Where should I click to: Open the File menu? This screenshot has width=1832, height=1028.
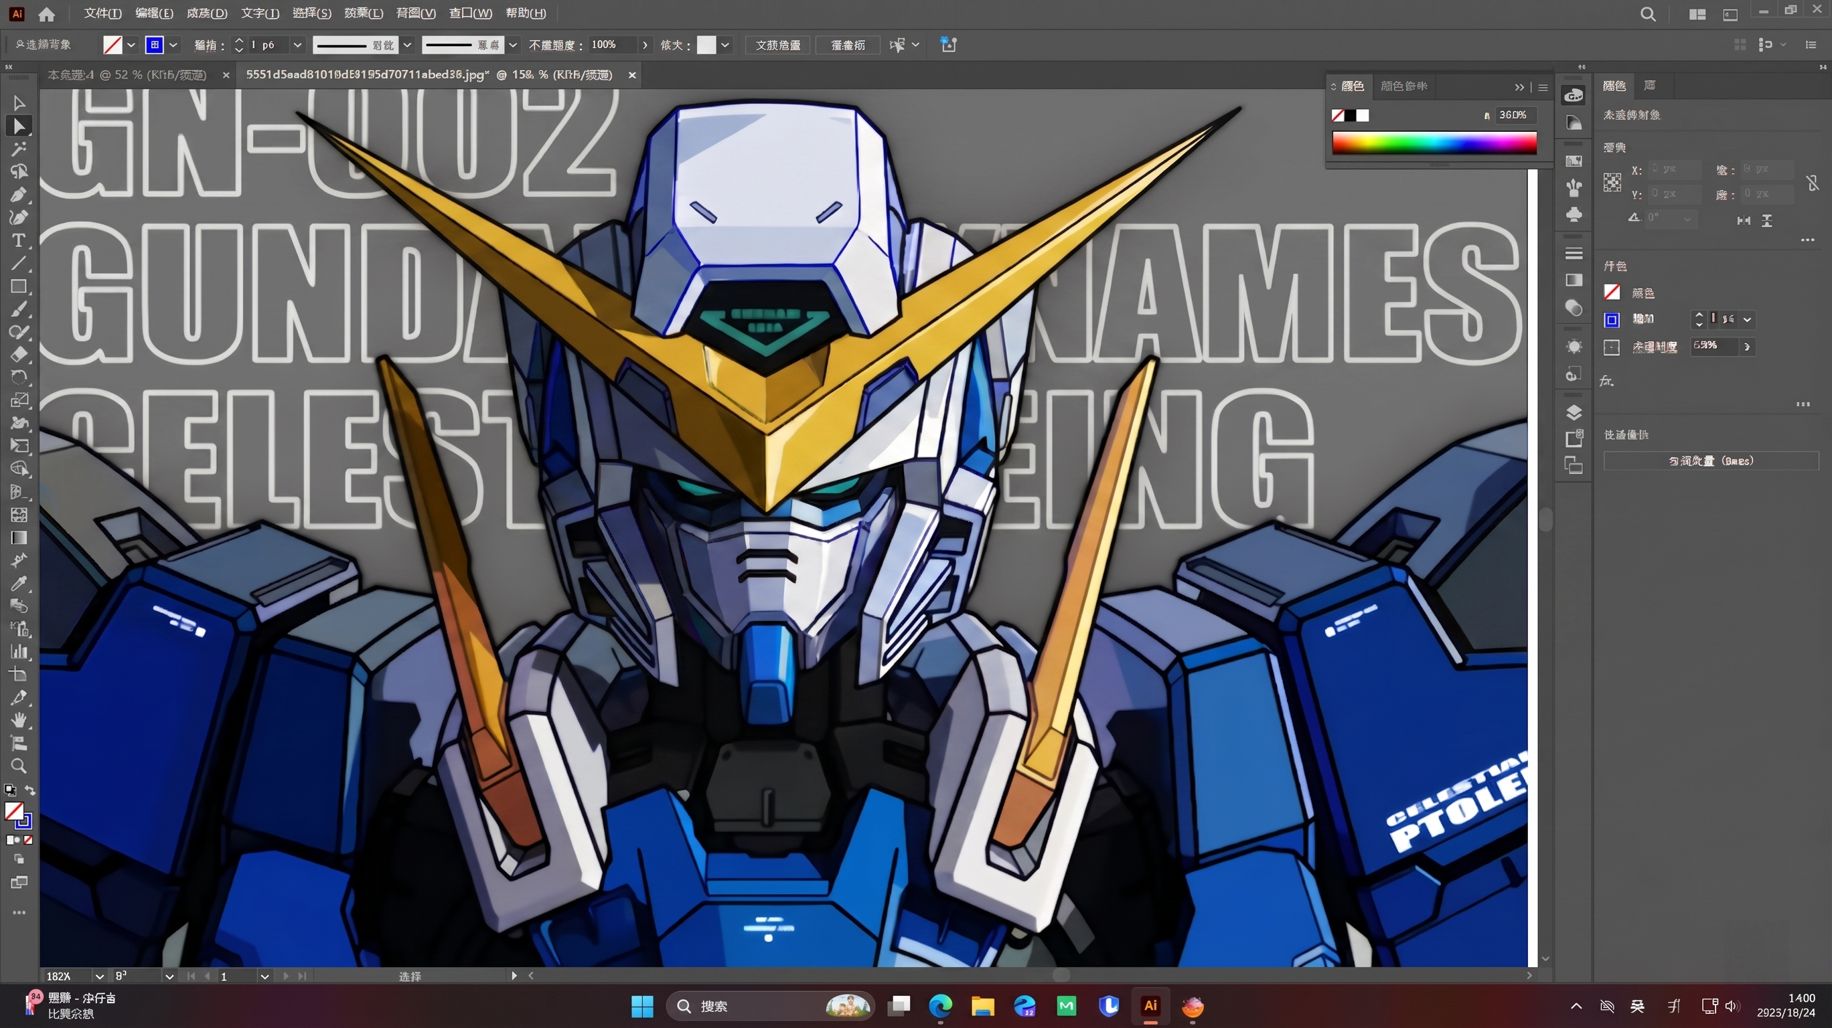[x=102, y=13]
